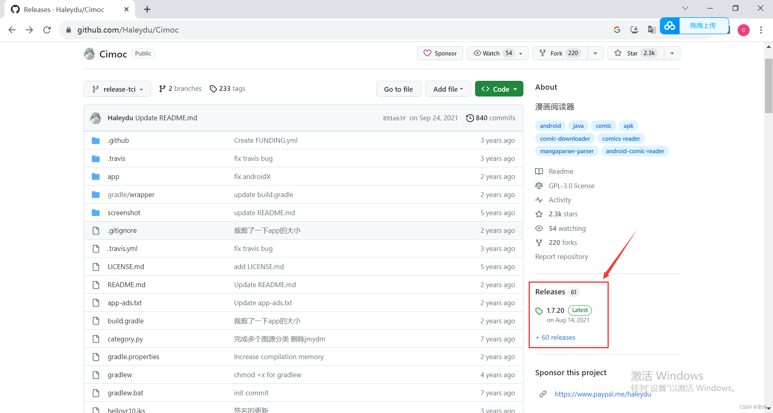Click the 54 watching eye icon

coord(539,228)
